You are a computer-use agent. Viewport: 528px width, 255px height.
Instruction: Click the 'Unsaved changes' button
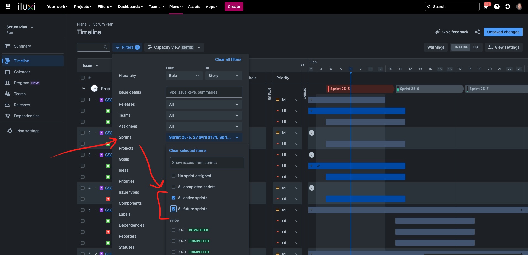(x=503, y=32)
